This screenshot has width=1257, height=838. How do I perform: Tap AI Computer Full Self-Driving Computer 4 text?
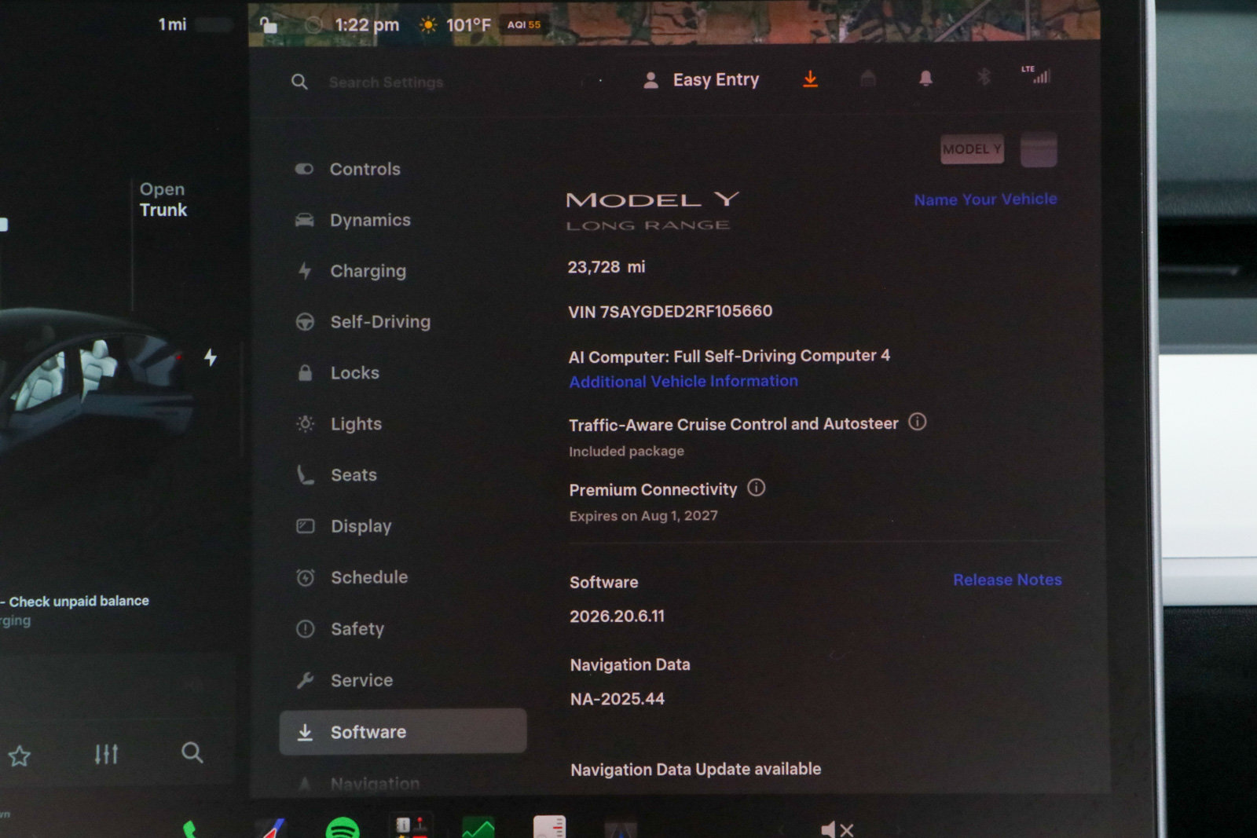729,357
